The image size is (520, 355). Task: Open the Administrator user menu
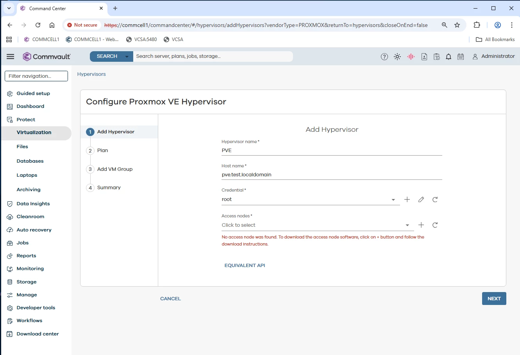(493, 57)
